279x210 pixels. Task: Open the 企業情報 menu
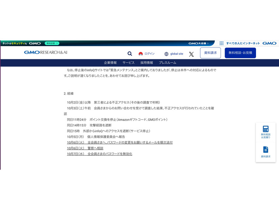coord(110,63)
